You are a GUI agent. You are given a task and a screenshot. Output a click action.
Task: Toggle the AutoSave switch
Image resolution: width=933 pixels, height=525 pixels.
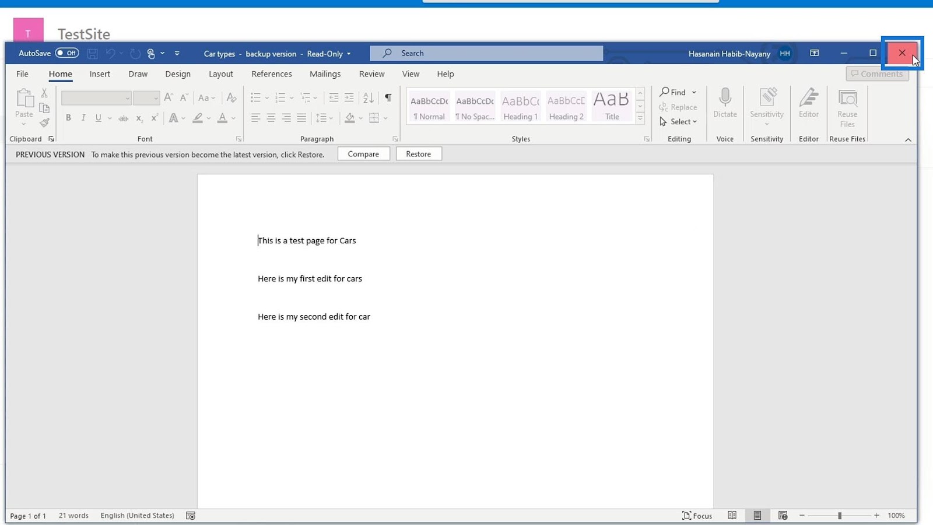[x=67, y=53]
